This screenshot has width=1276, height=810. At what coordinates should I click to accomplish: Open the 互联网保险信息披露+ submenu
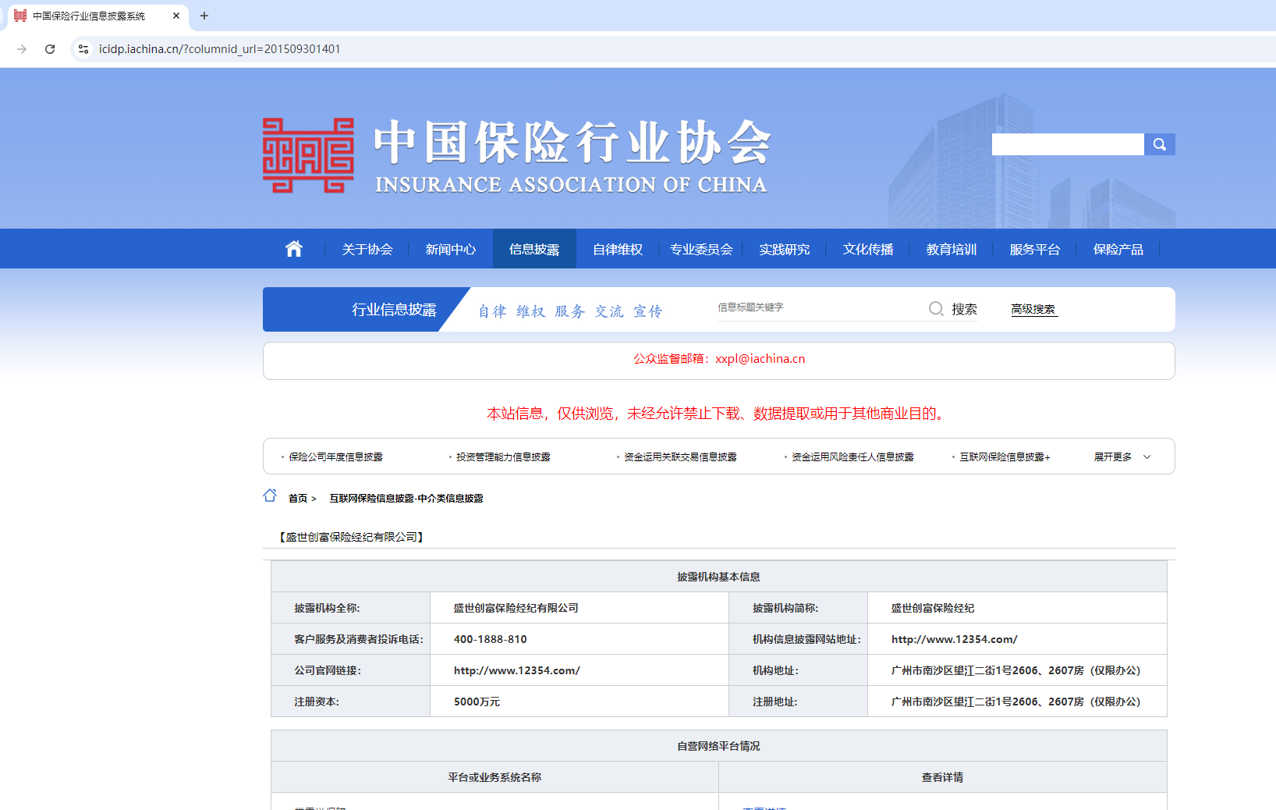[1004, 457]
